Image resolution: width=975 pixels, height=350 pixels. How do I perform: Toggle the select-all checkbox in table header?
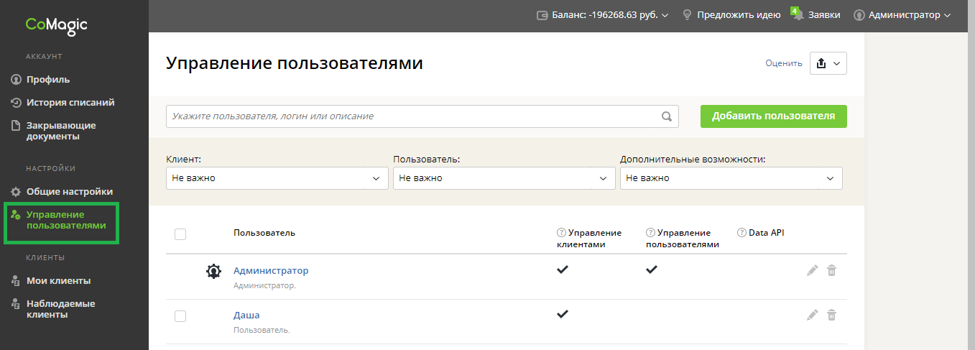(180, 234)
